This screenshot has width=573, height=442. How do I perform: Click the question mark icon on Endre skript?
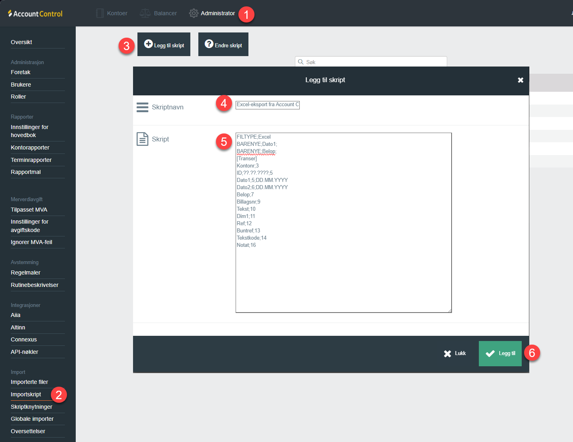(x=209, y=44)
